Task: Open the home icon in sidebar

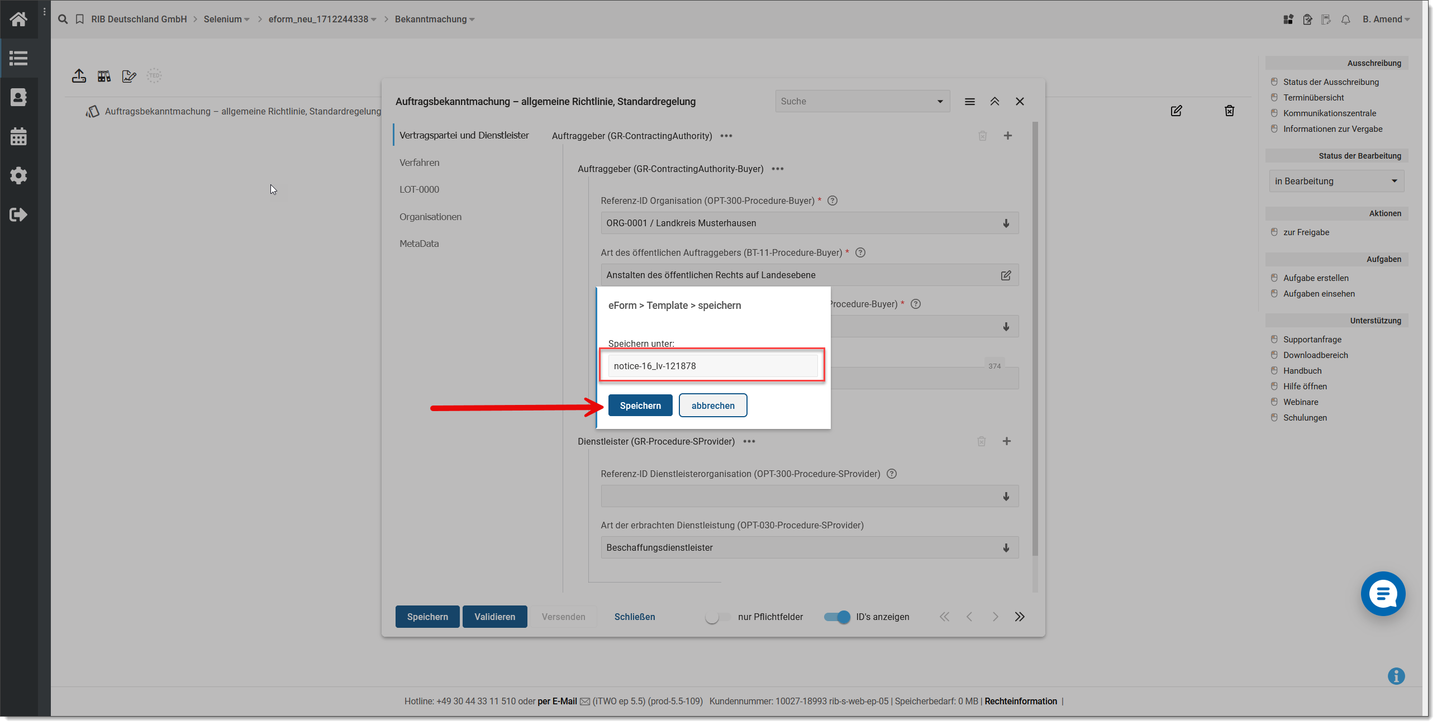Action: tap(18, 19)
